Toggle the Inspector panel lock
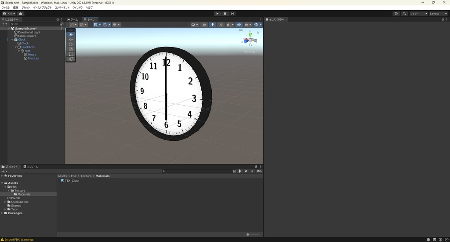This screenshot has width=450, height=242. [443, 19]
